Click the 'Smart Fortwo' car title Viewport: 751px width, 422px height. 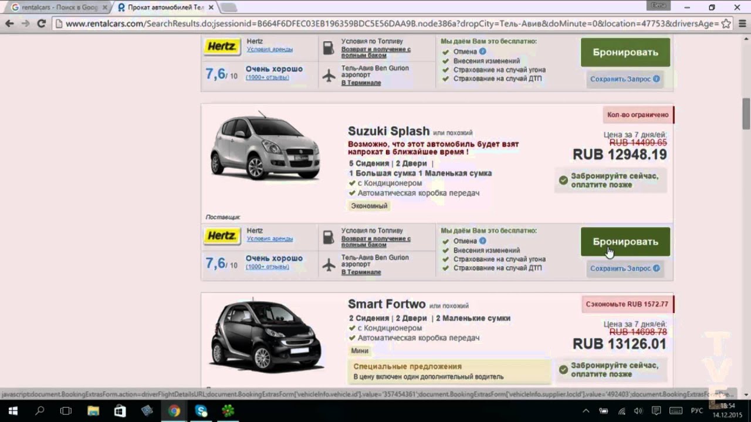click(x=387, y=304)
